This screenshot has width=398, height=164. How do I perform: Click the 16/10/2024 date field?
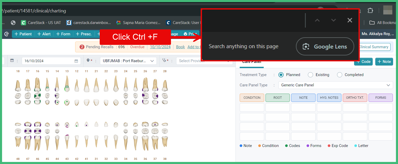pos(51,61)
